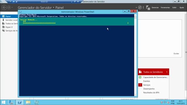Open Server Manager from the taskbar
Image resolution: width=187 pixels, height=105 pixels.
(x=11, y=102)
